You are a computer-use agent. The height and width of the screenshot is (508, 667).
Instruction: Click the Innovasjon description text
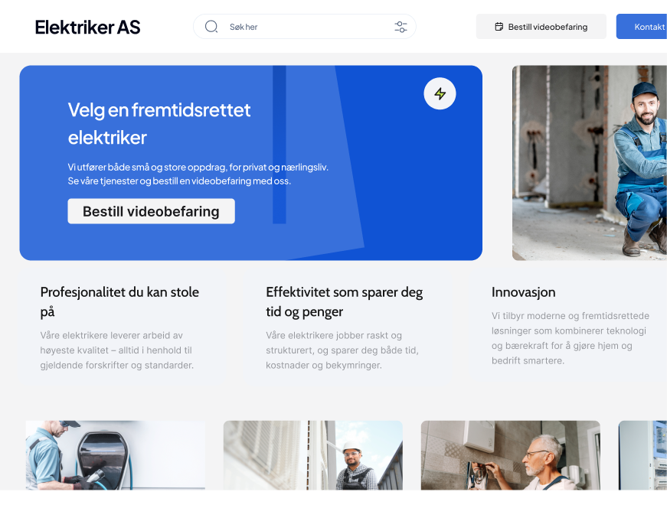point(571,338)
